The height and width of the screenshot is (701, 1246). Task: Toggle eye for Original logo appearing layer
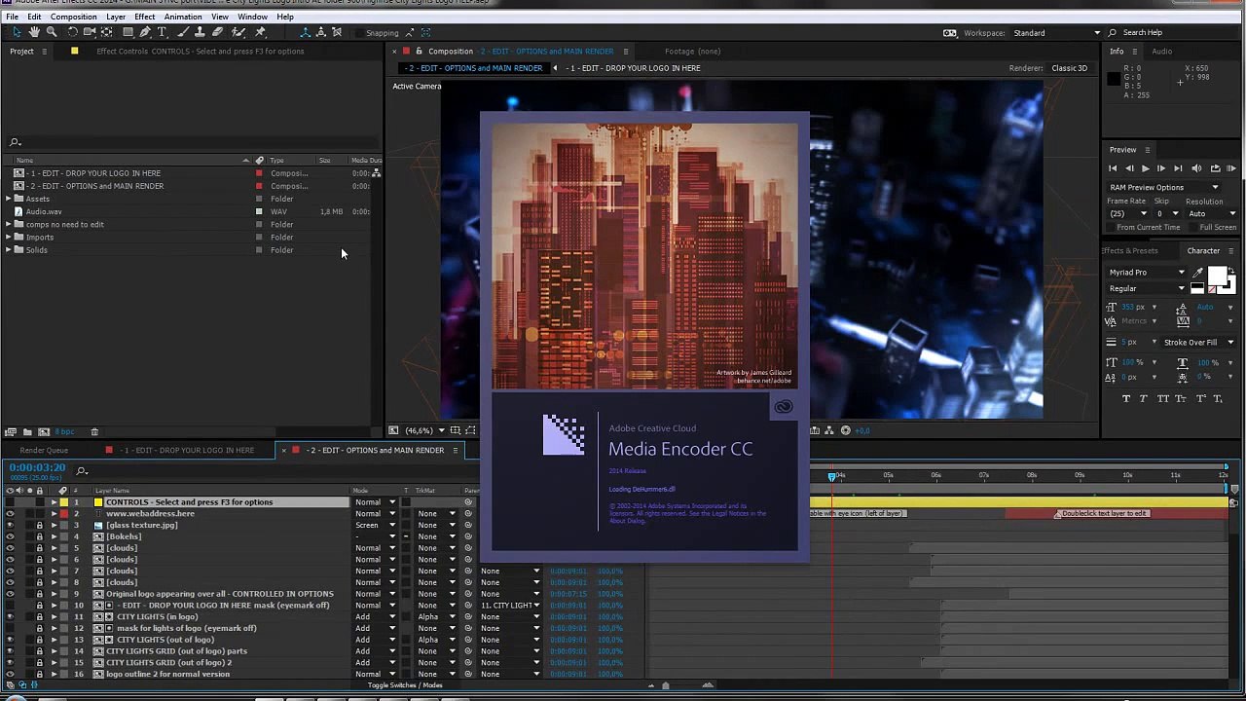tap(10, 594)
